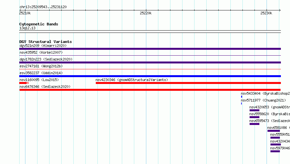Open variant esv3582237 (Uddin2014) label
Image resolution: width=290 pixels, height=164 pixels.
(41, 73)
